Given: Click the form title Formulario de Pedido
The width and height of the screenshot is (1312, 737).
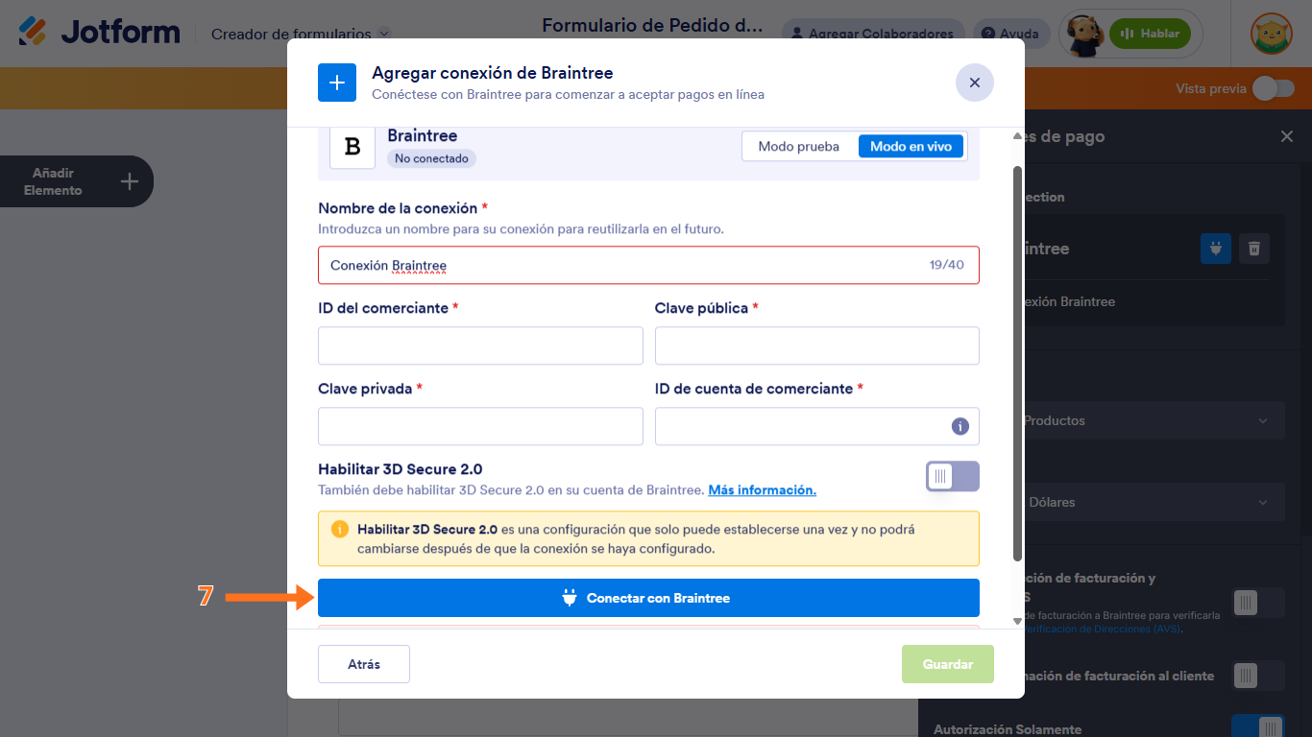Looking at the screenshot, I should click(652, 25).
